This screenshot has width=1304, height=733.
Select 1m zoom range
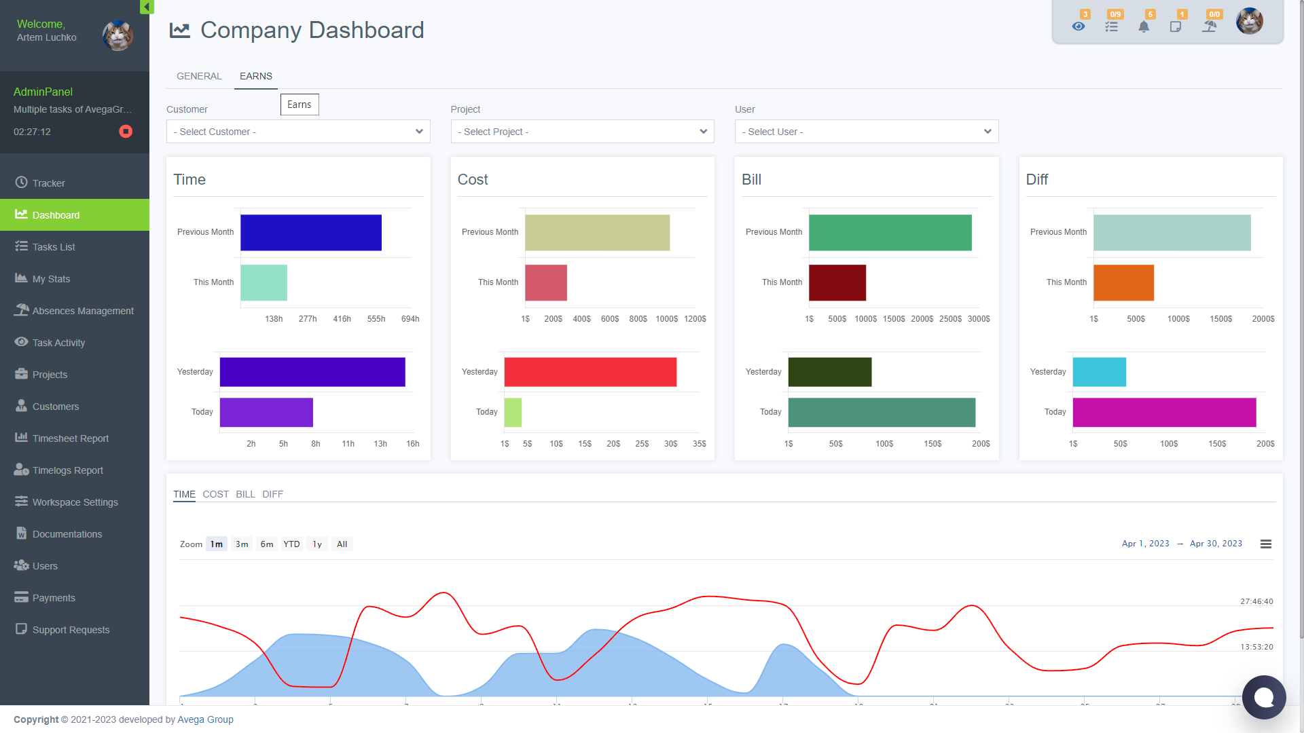[x=217, y=544]
